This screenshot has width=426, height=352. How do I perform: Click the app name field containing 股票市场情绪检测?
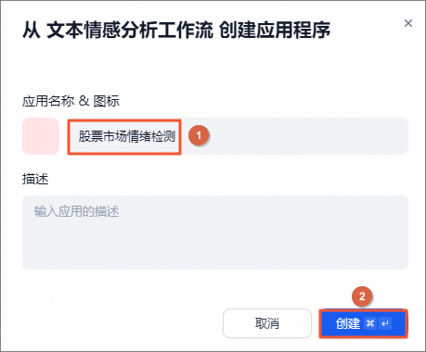238,136
